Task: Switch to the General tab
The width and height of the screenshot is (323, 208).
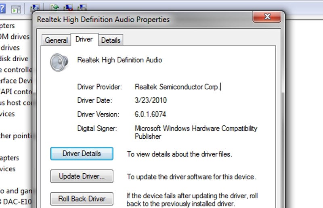Action: (x=56, y=40)
